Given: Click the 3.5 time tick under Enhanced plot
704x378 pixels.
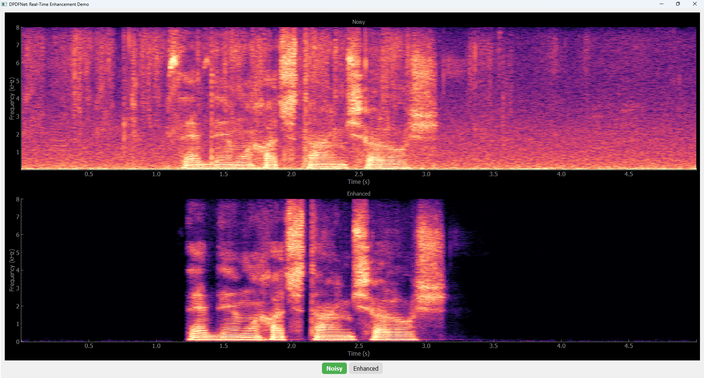Looking at the screenshot, I should pyautogui.click(x=493, y=346).
